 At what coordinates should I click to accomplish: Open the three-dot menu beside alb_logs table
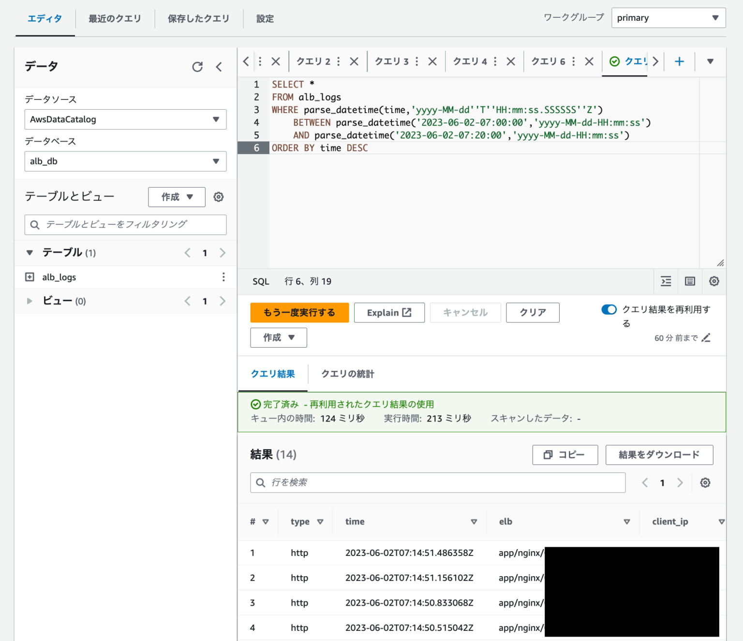point(223,277)
